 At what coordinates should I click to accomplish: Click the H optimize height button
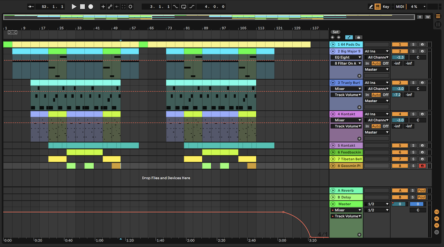(420, 17)
